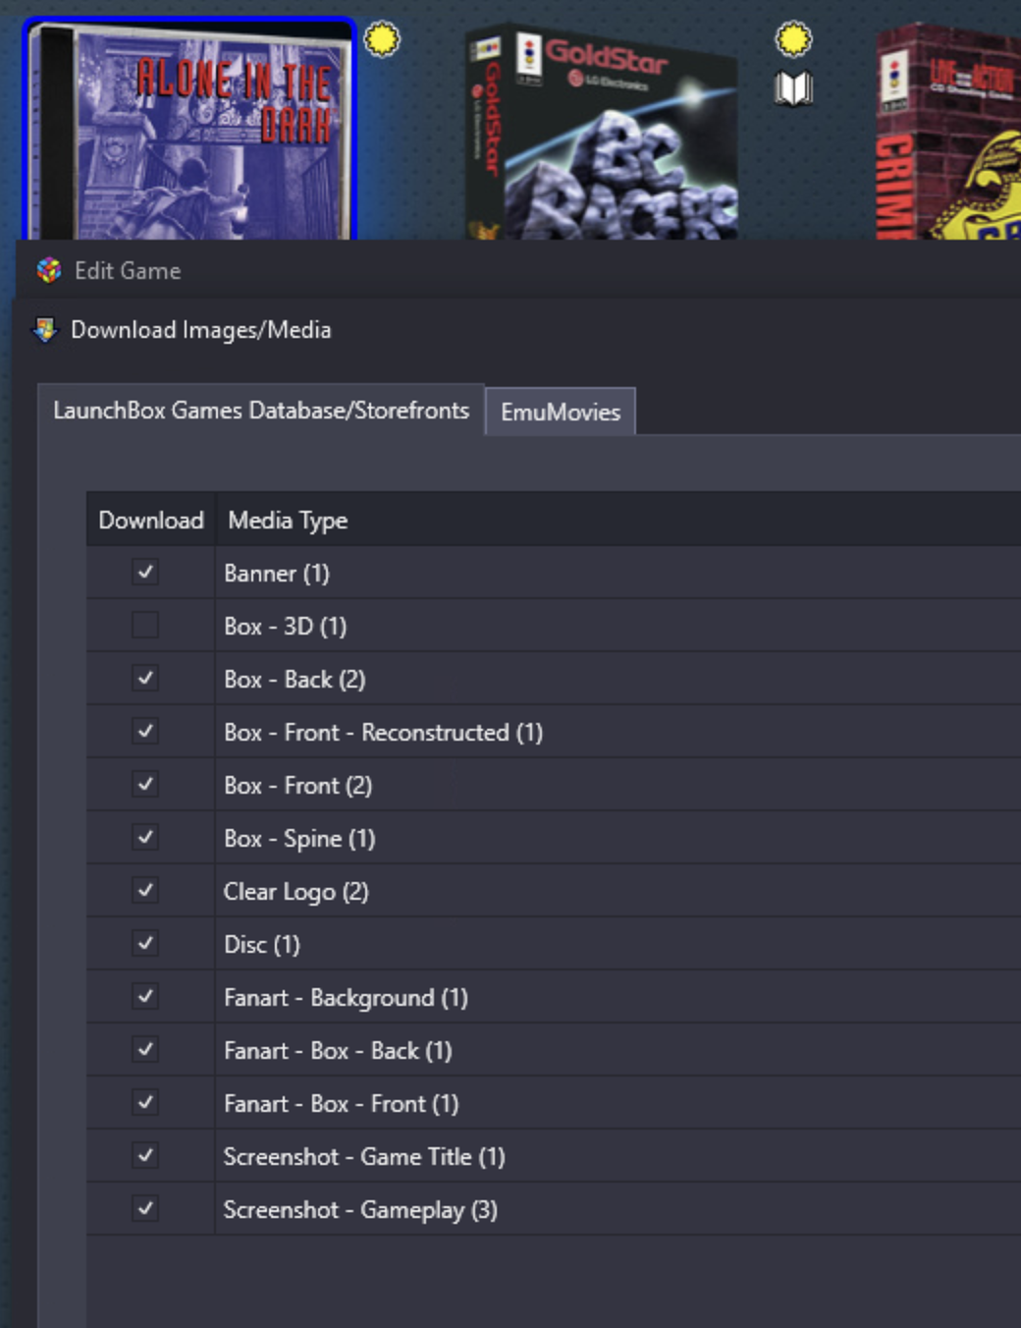The height and width of the screenshot is (1328, 1021).
Task: Disable the Clear Logo download checkbox
Action: point(145,890)
